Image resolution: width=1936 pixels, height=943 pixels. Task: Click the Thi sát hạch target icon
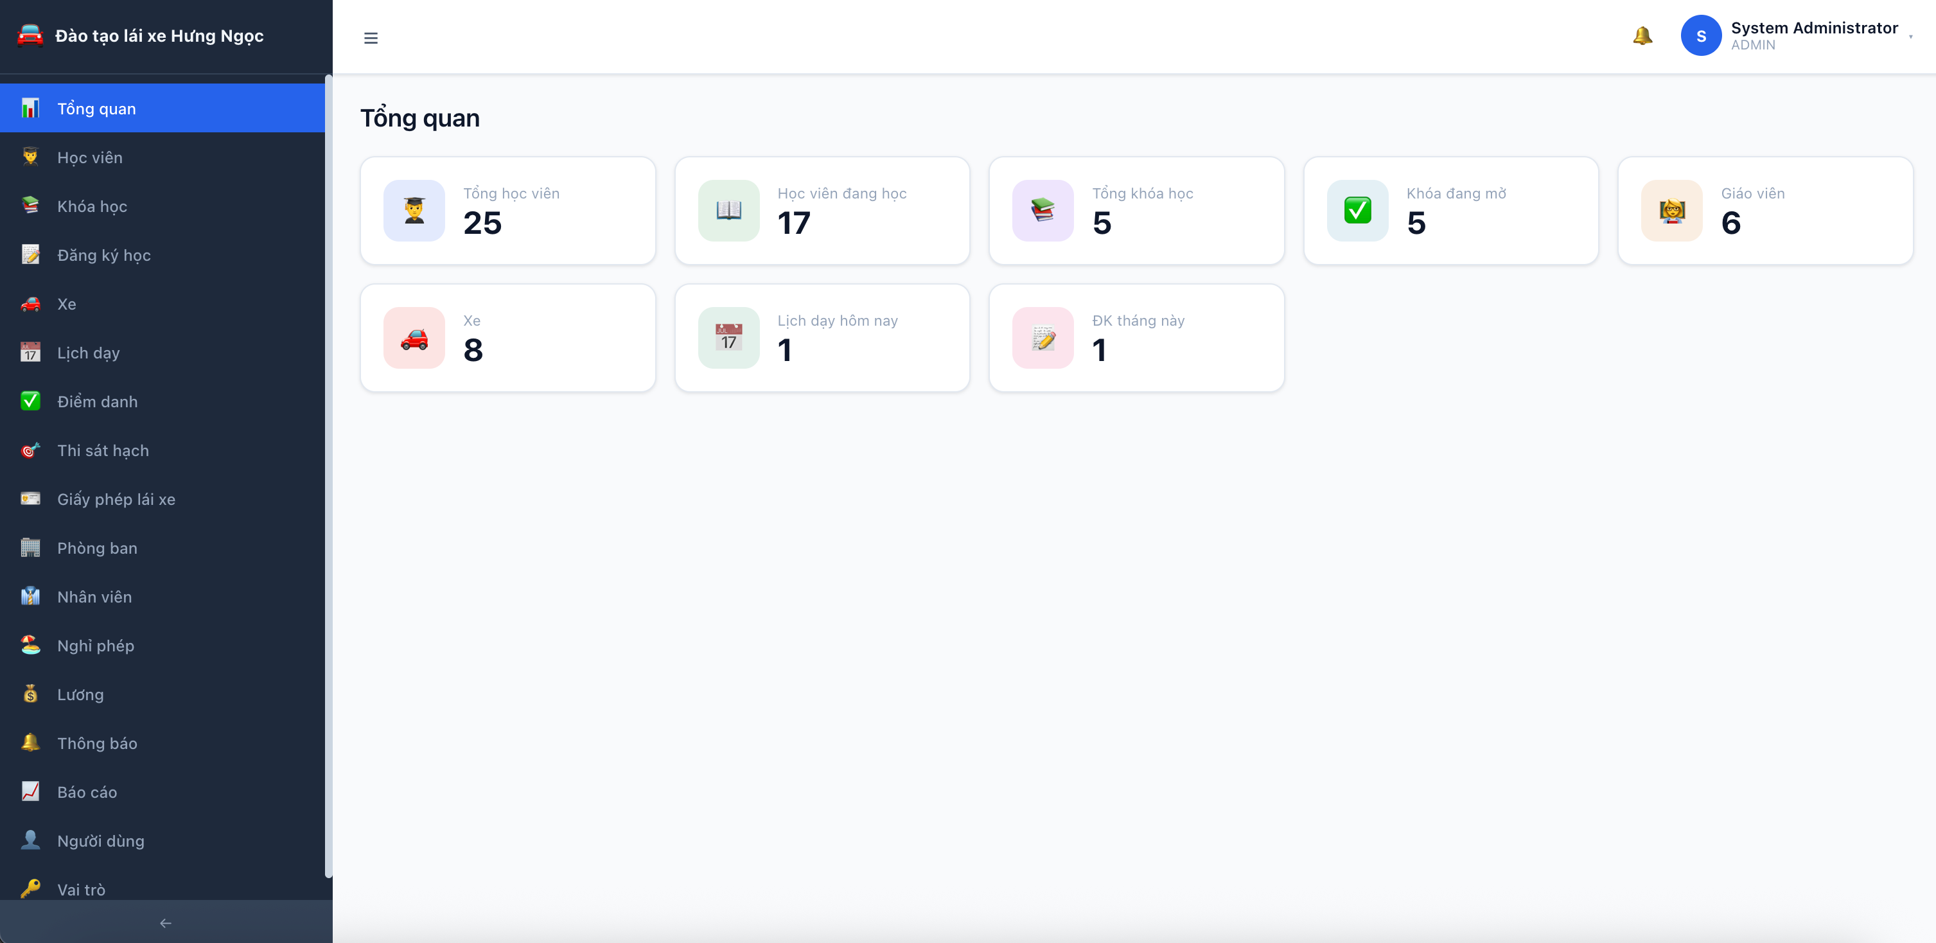click(30, 450)
